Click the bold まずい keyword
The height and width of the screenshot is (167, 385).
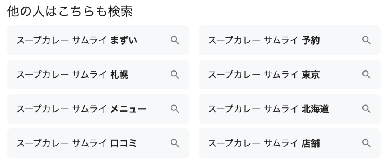(124, 40)
